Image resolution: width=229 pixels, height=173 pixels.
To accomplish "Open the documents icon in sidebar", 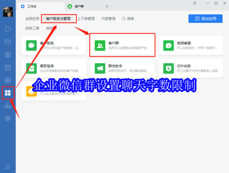I will 8,54.
